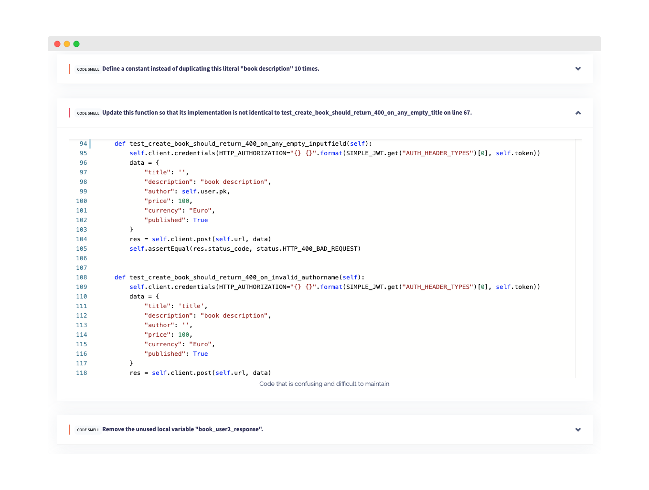
Task: Expand the unused "book_user2_response" variable issue chevron
Action: pos(578,429)
